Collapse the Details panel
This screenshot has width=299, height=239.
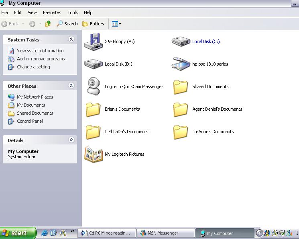pyautogui.click(x=71, y=140)
